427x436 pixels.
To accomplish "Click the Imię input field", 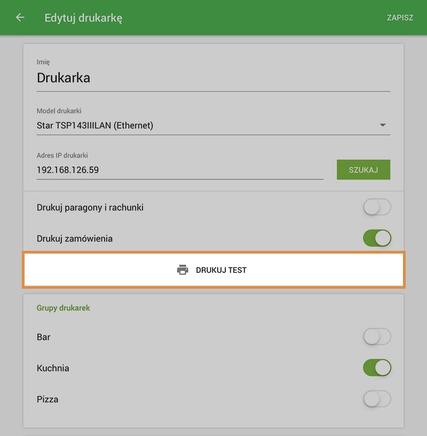I will 160,77.
